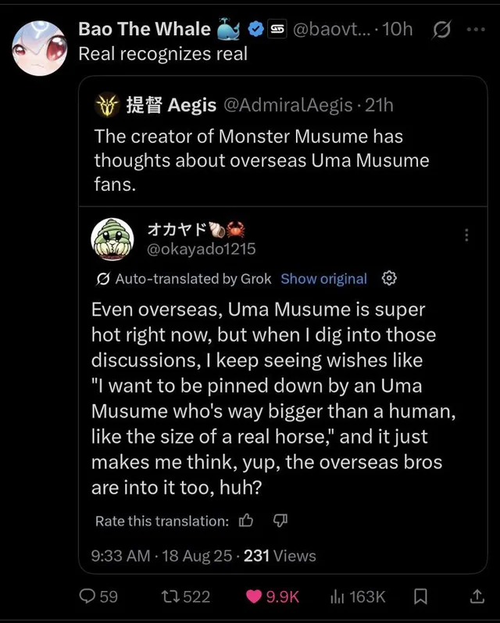Click Show original link

[x=323, y=278]
